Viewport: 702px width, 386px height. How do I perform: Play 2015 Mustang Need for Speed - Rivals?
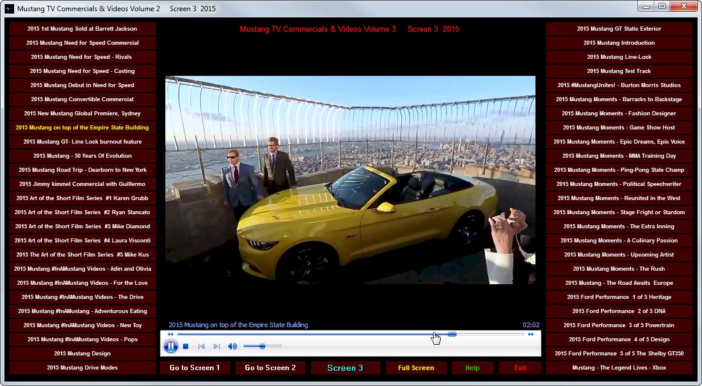82,57
